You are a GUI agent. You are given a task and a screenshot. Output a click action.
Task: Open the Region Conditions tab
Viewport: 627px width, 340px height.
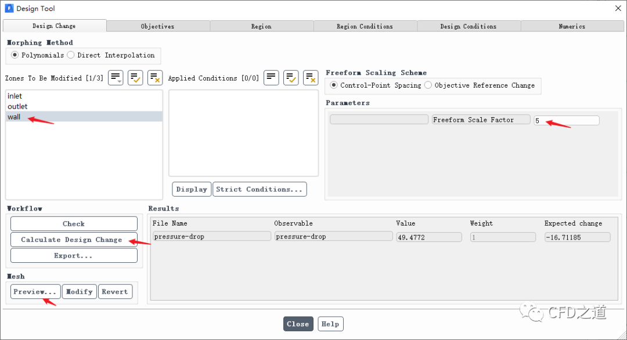tap(365, 26)
